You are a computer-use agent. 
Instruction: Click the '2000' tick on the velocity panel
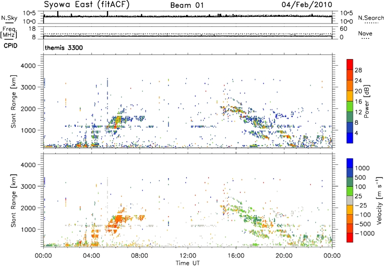coord(28,208)
